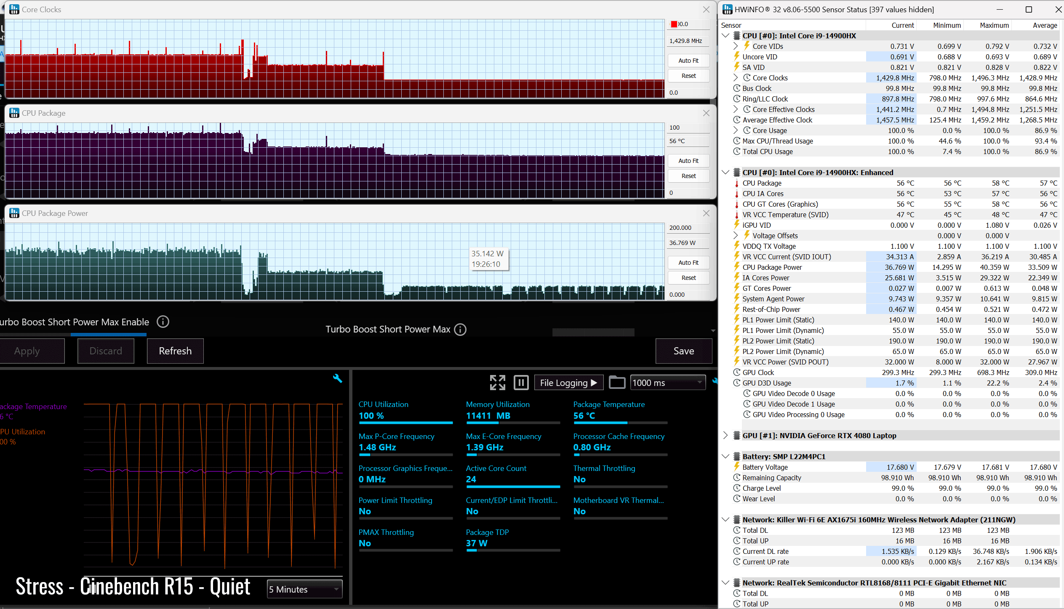The image size is (1064, 609).
Task: Expand the Core VIDs row
Action: pyautogui.click(x=736, y=46)
